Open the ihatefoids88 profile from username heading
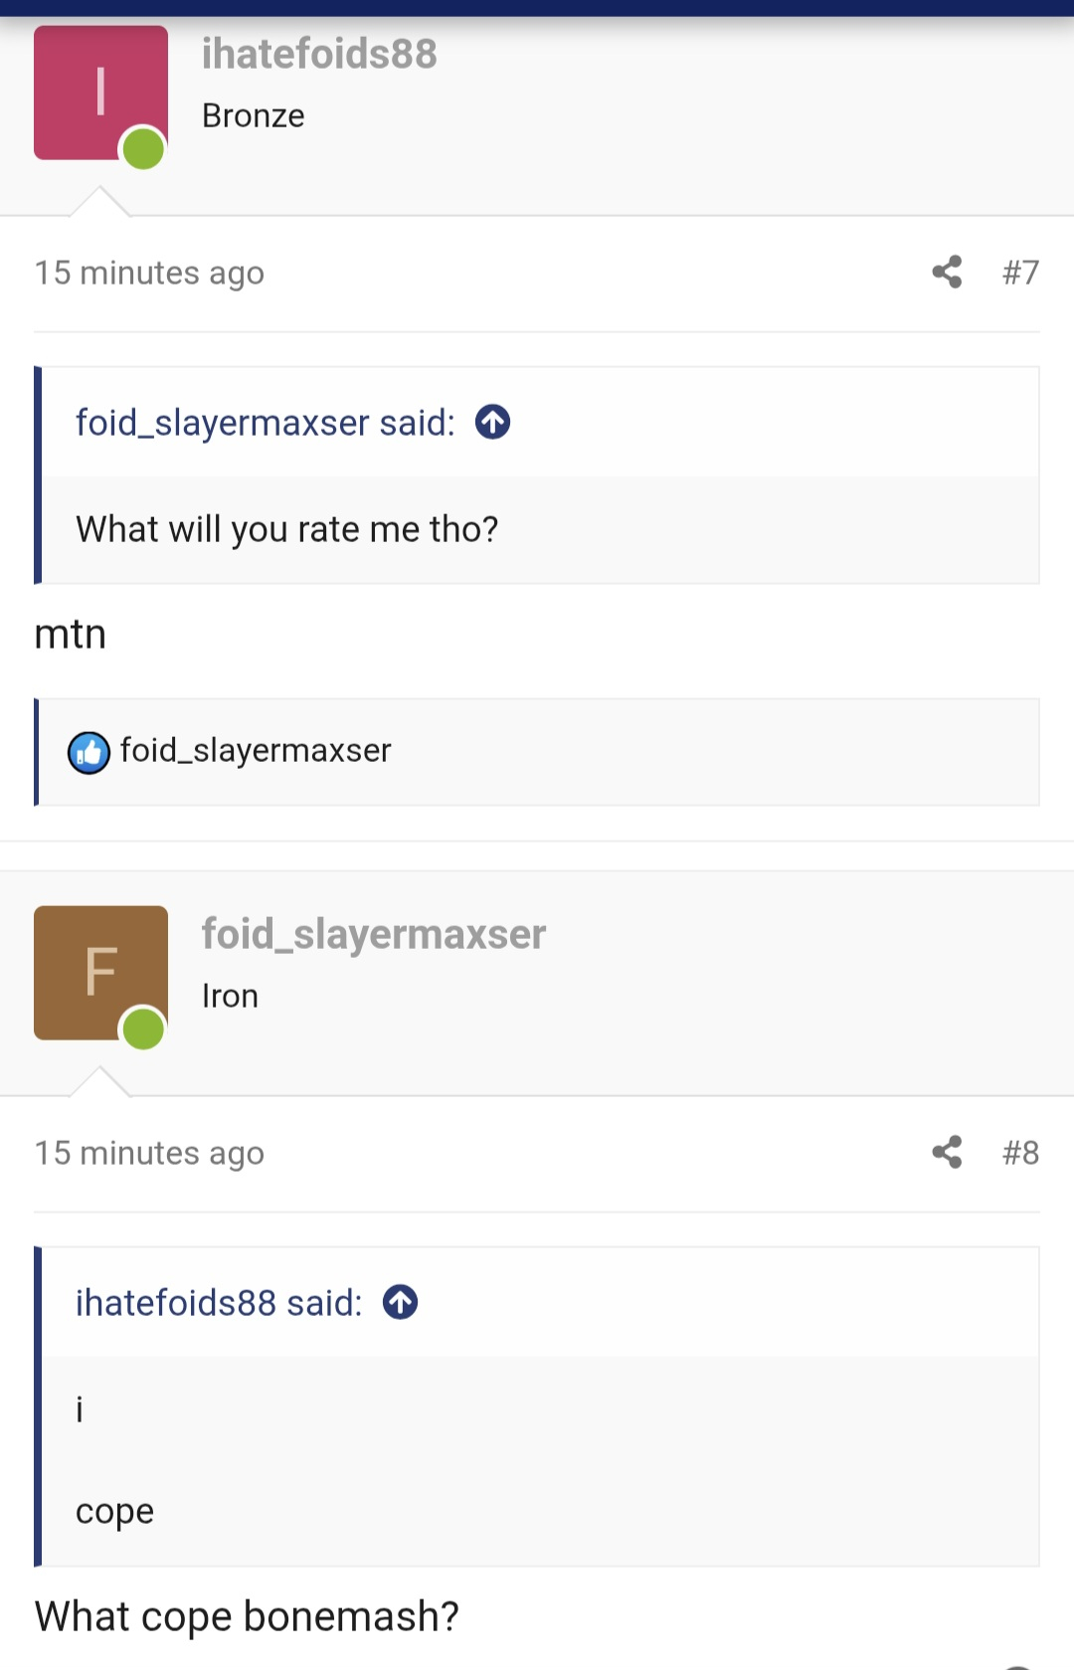1074x1670 pixels. point(319,54)
